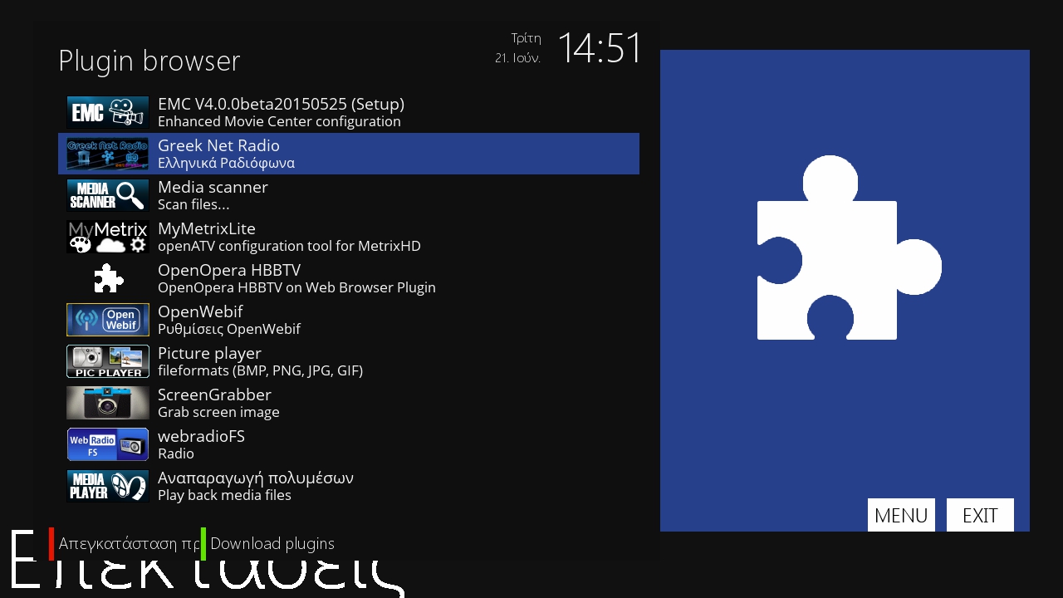Click the 14:51 clock display

click(600, 48)
